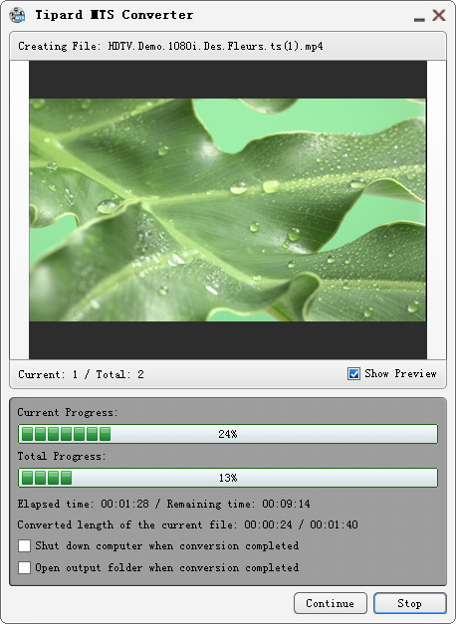Screen dimensions: 456x624
Task: Click the Continue button
Action: tap(331, 603)
